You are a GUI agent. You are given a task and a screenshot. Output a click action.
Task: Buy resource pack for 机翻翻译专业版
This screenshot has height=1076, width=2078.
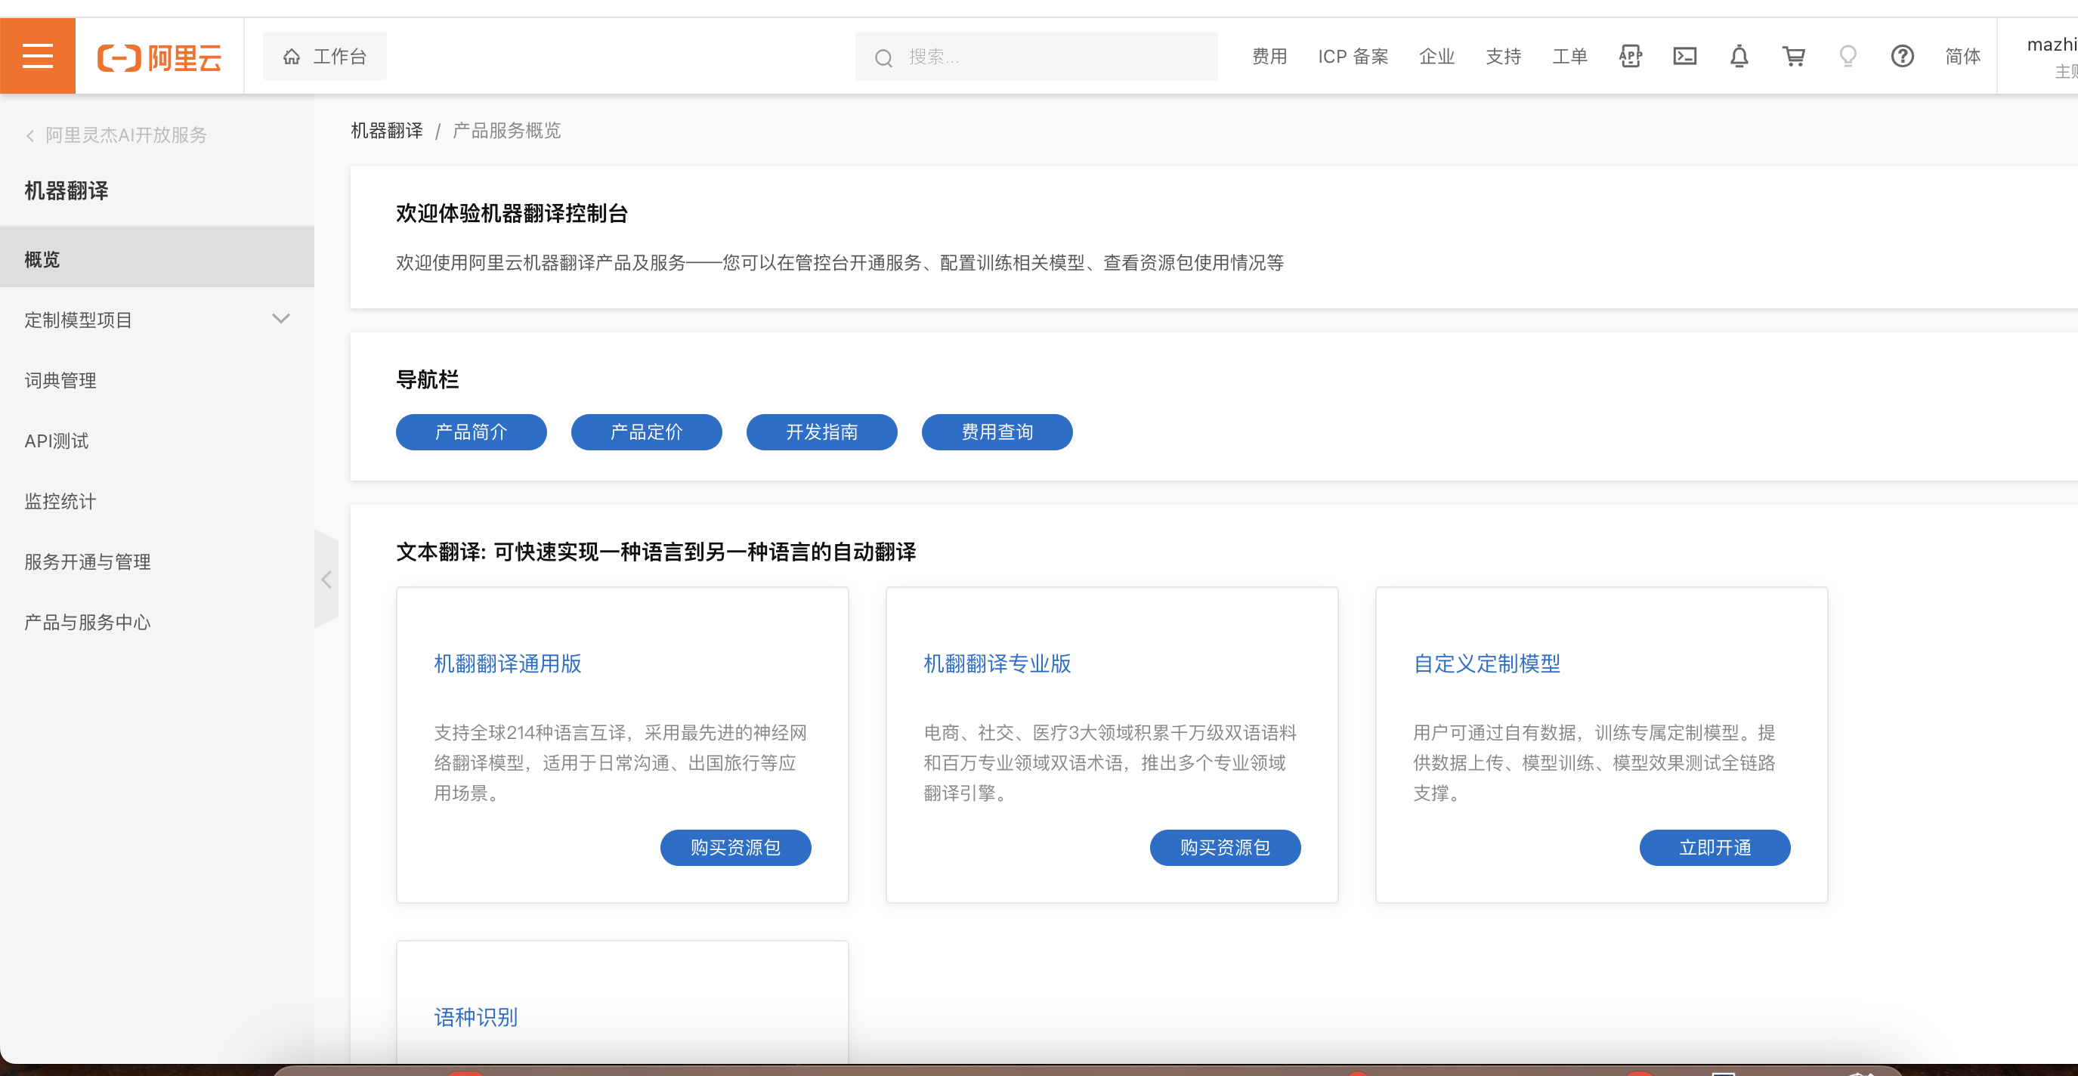tap(1225, 847)
